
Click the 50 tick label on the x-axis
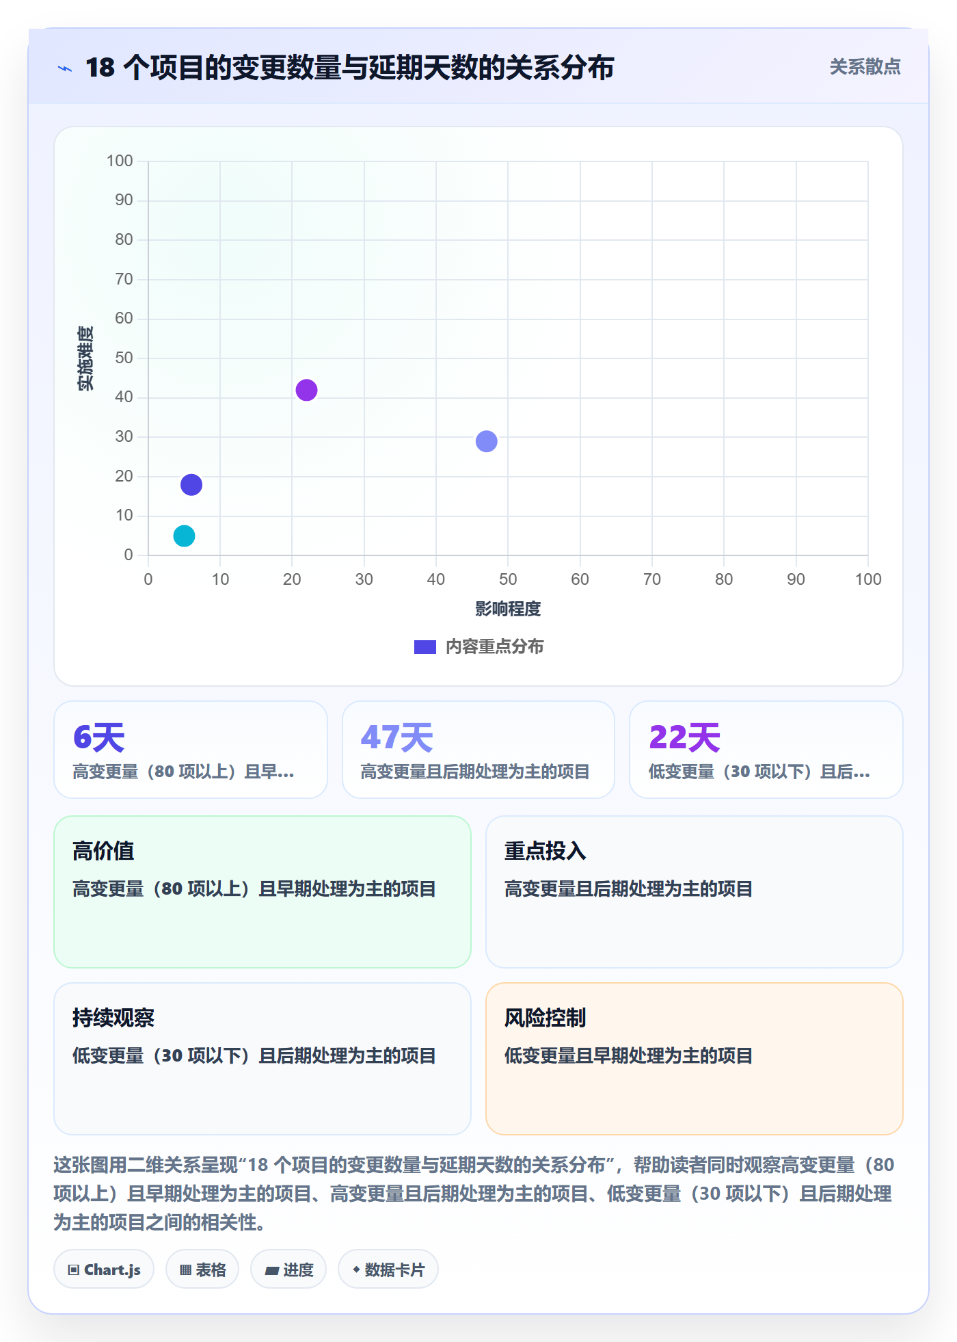tap(508, 579)
